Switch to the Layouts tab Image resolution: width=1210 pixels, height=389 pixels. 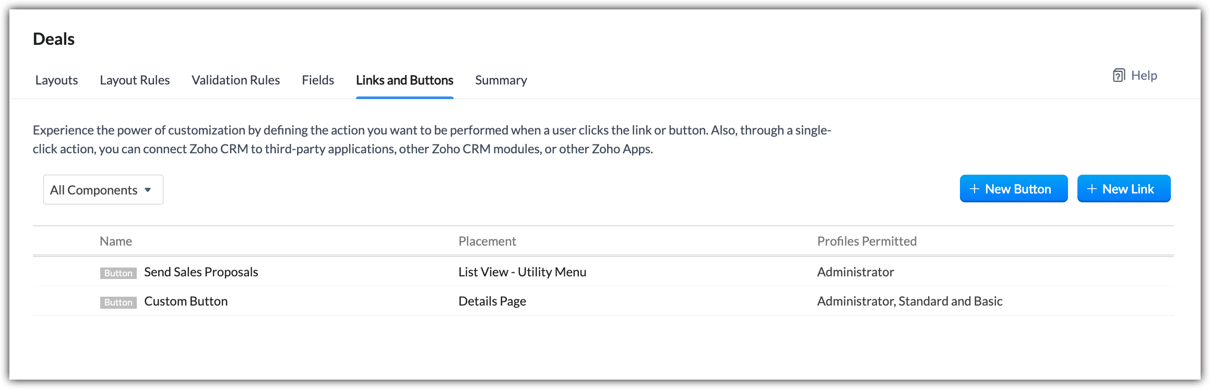[x=56, y=80]
